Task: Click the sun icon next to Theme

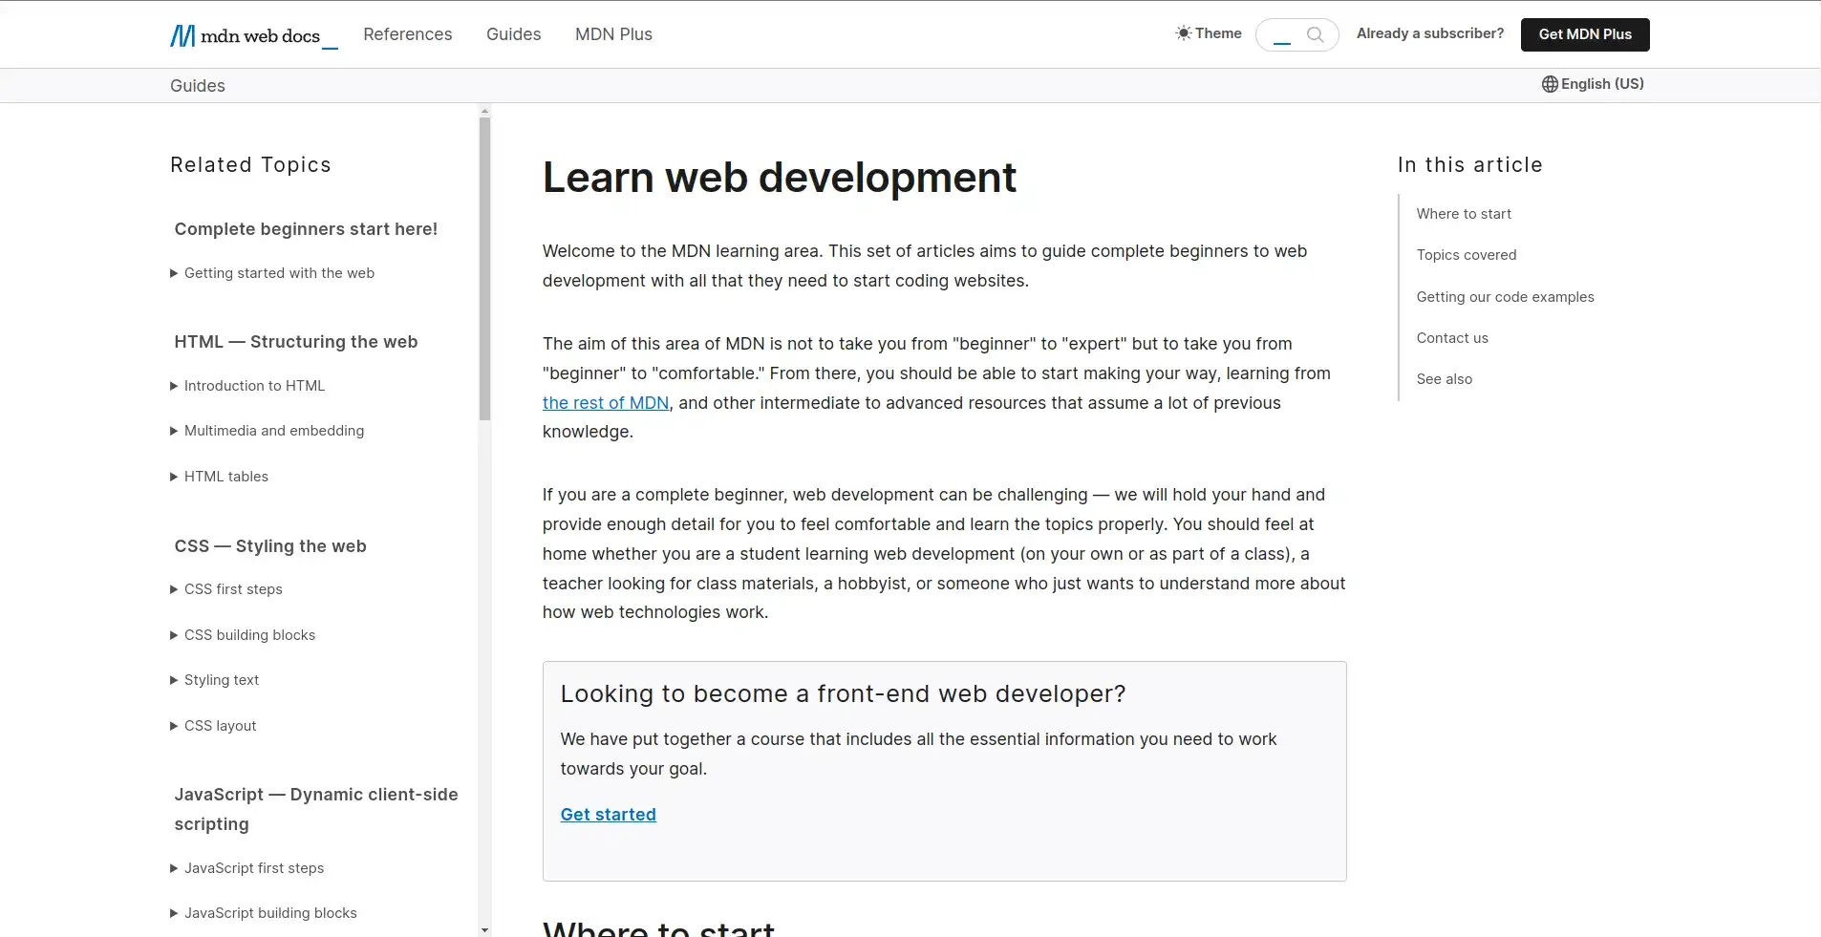Action: (1184, 33)
